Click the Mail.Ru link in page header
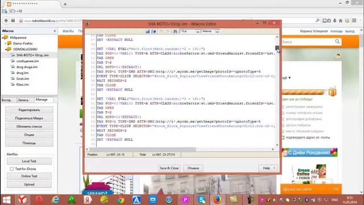 click(68, 31)
